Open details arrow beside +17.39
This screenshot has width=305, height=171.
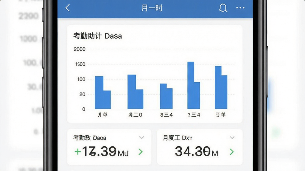(141, 152)
